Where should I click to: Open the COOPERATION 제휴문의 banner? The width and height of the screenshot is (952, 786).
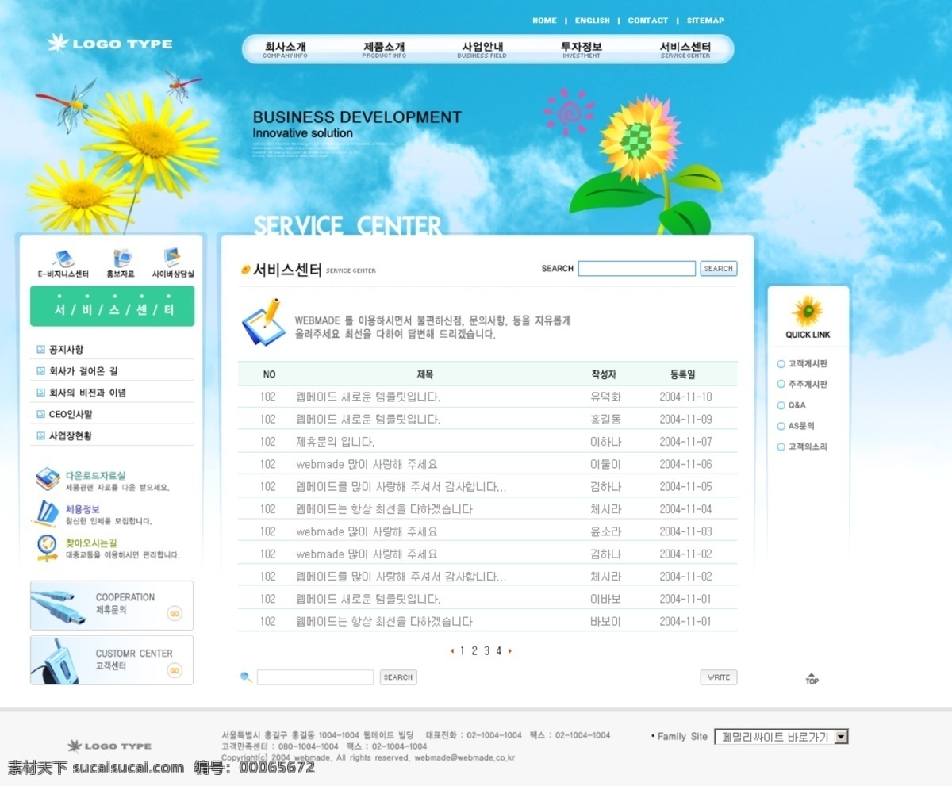click(112, 606)
